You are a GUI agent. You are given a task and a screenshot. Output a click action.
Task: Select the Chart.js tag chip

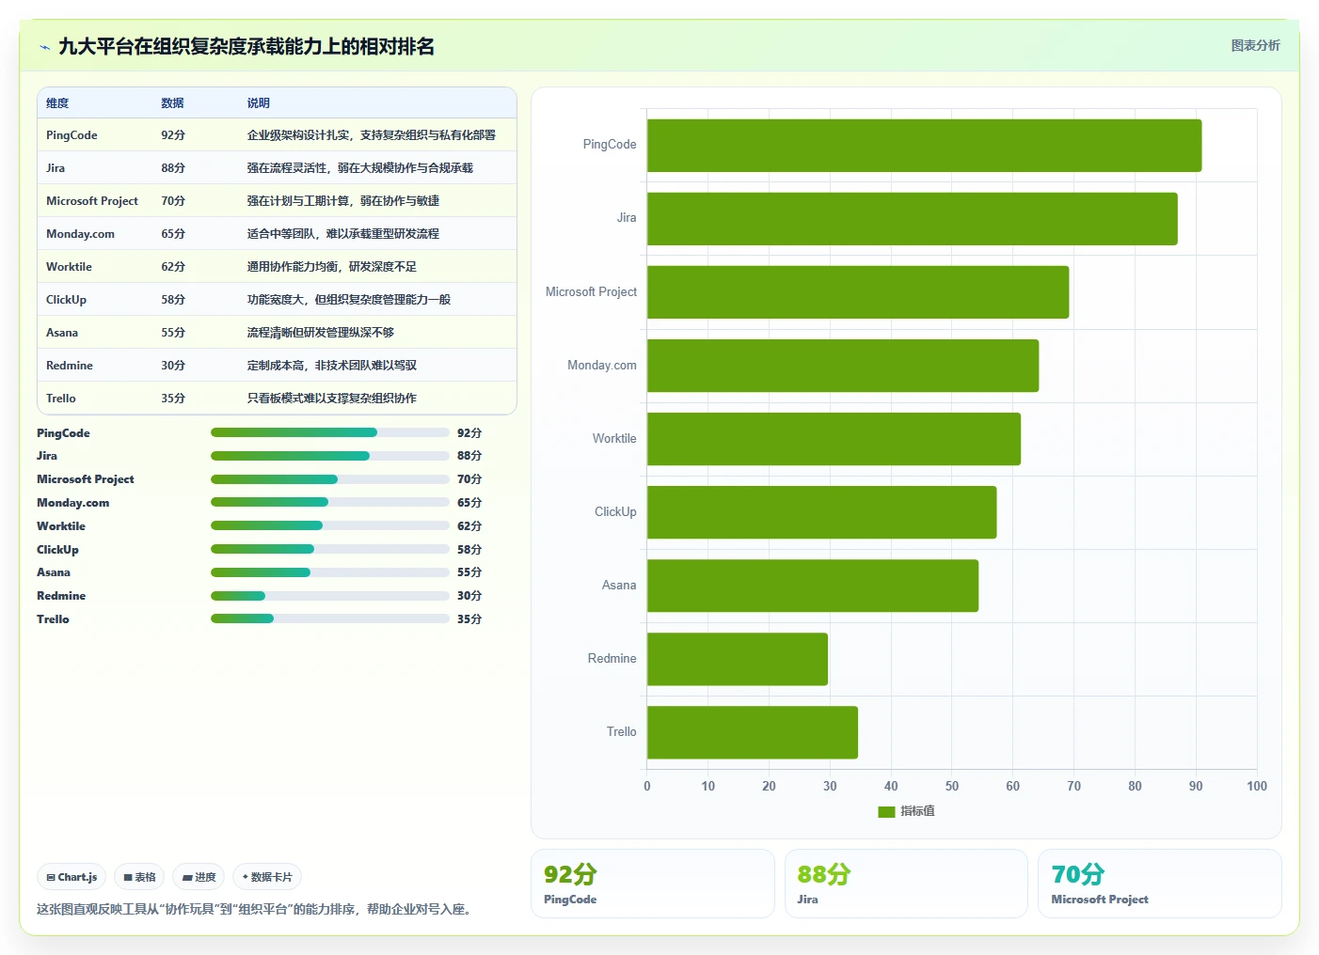[x=72, y=877]
